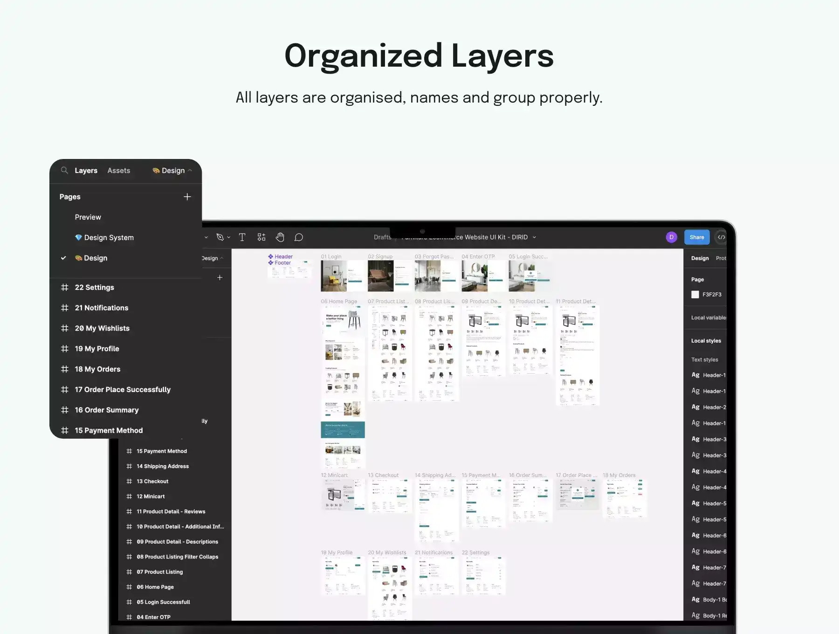The height and width of the screenshot is (634, 839).
Task: Open the Design System page
Action: [109, 238]
